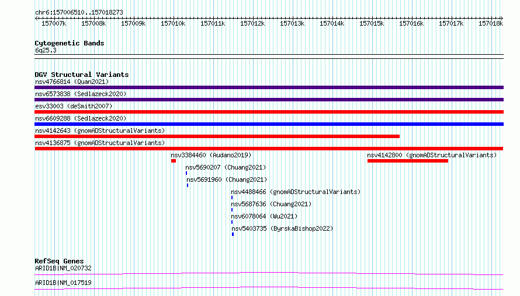Click the 157010k ruler tick label

pyautogui.click(x=173, y=23)
